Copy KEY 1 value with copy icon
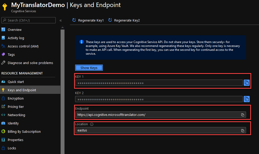259x154 pixels. (247, 83)
